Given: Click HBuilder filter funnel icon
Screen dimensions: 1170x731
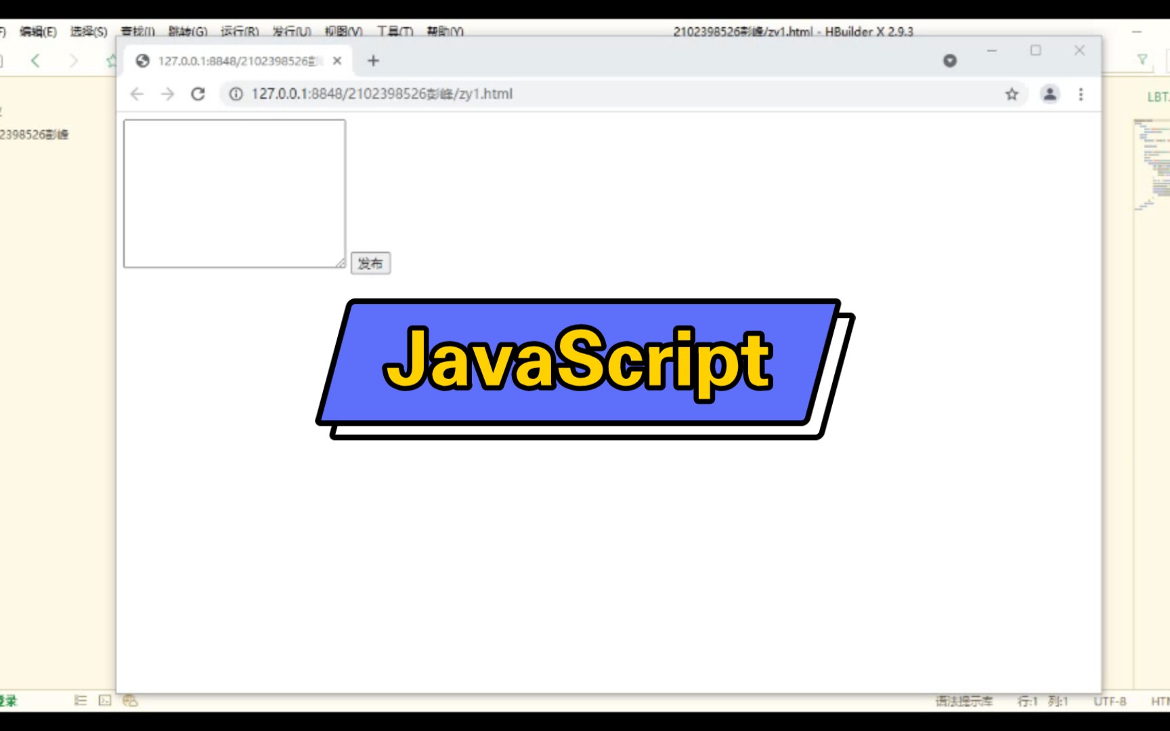Looking at the screenshot, I should click(1142, 60).
